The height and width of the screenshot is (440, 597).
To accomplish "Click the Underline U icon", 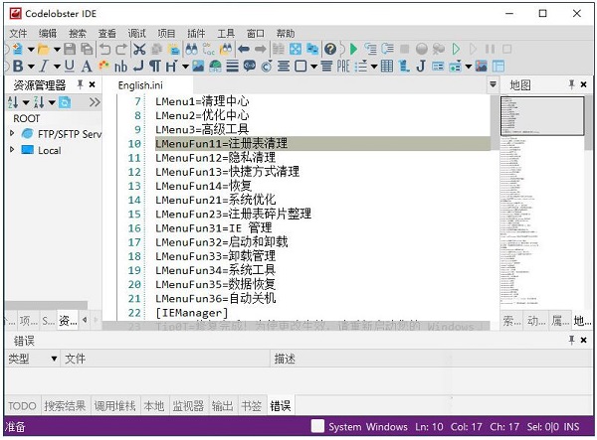I will tap(70, 67).
